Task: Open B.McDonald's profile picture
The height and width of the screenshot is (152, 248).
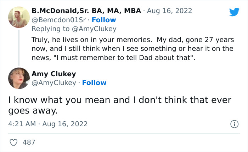Action: (x=19, y=17)
